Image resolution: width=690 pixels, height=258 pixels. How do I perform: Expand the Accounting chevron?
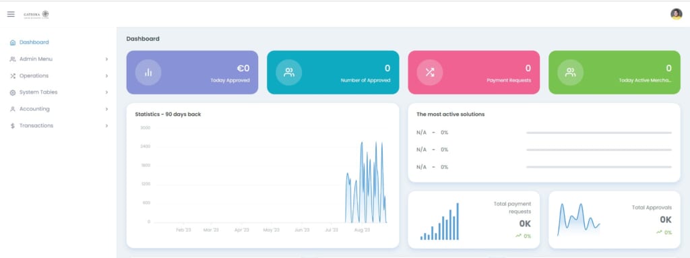pyautogui.click(x=106, y=109)
